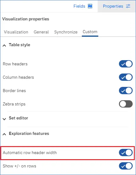Select the Custom tab

[90, 32]
